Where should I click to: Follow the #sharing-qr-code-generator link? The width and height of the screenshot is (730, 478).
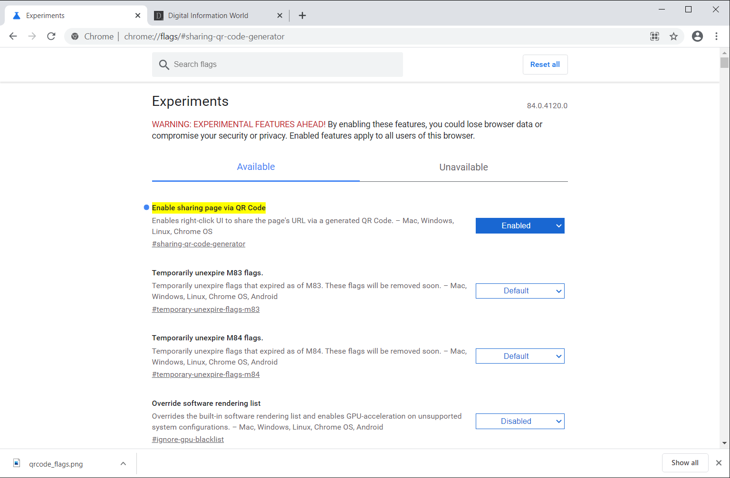click(199, 244)
